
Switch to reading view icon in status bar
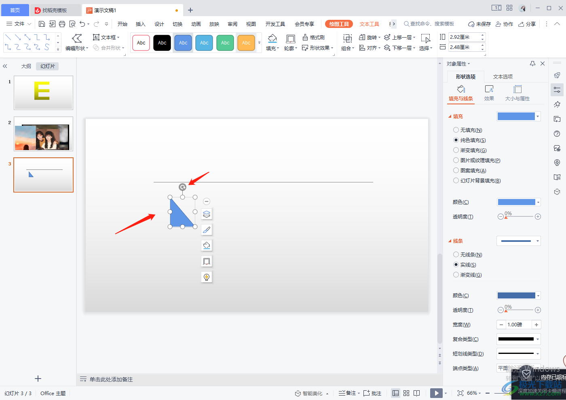tap(417, 393)
